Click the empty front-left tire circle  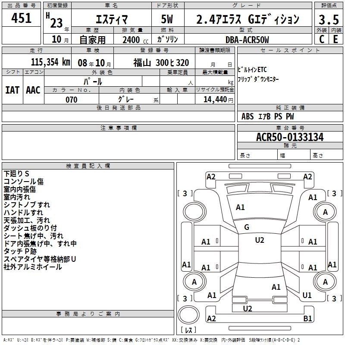click(194, 212)
